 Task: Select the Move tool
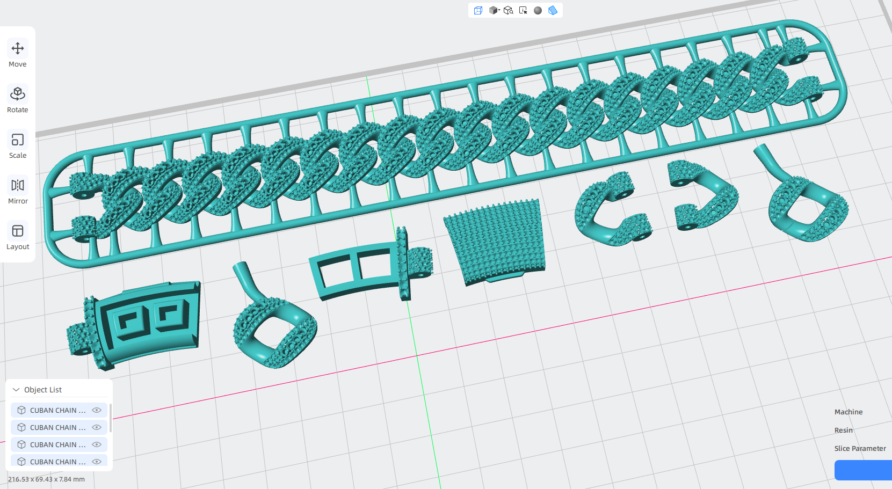point(18,54)
